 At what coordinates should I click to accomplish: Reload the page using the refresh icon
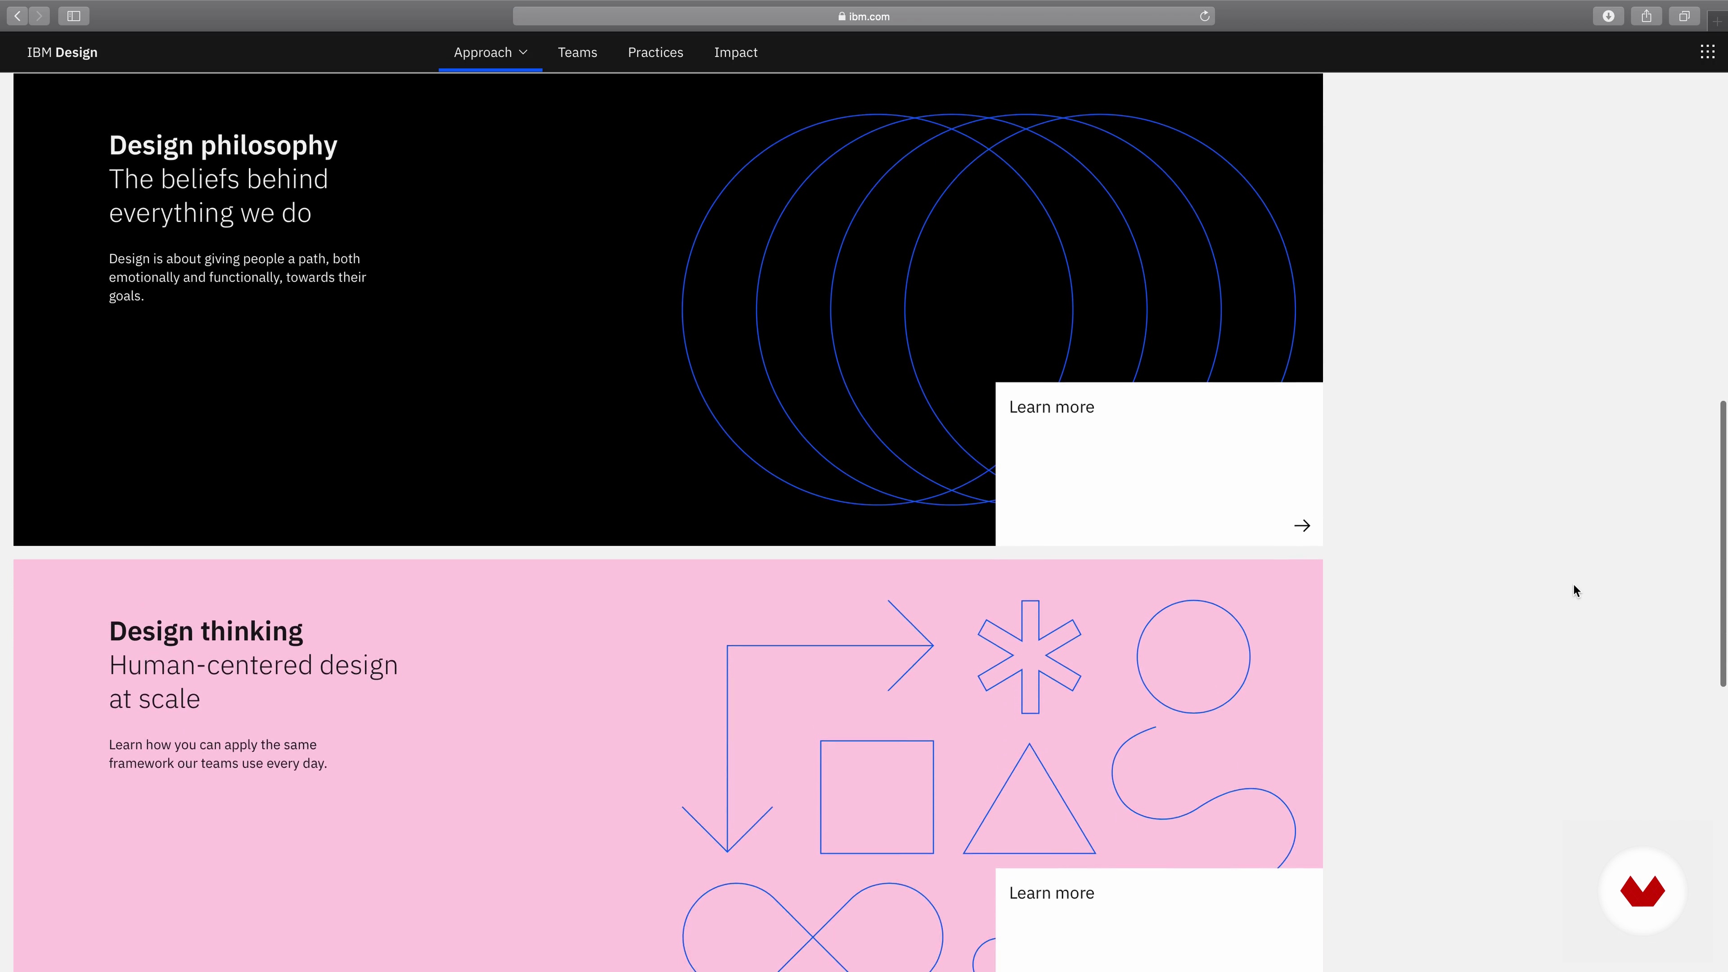point(1204,16)
